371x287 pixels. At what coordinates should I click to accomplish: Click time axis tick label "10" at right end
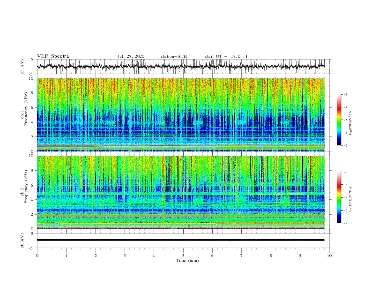[x=329, y=256]
